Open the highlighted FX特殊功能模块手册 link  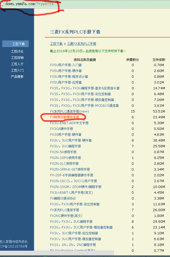pos(64,117)
